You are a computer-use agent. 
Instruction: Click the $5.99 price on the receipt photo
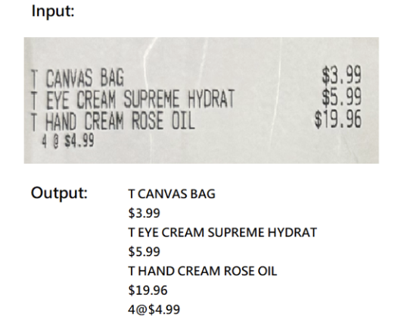coord(342,97)
